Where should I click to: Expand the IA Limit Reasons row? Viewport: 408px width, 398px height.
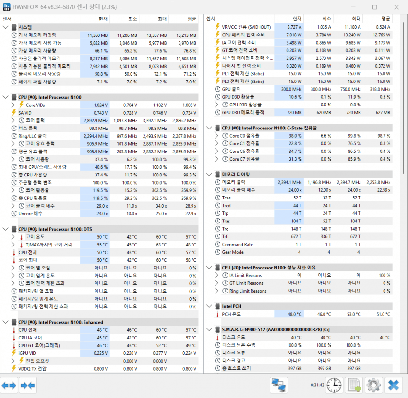pos(217,275)
